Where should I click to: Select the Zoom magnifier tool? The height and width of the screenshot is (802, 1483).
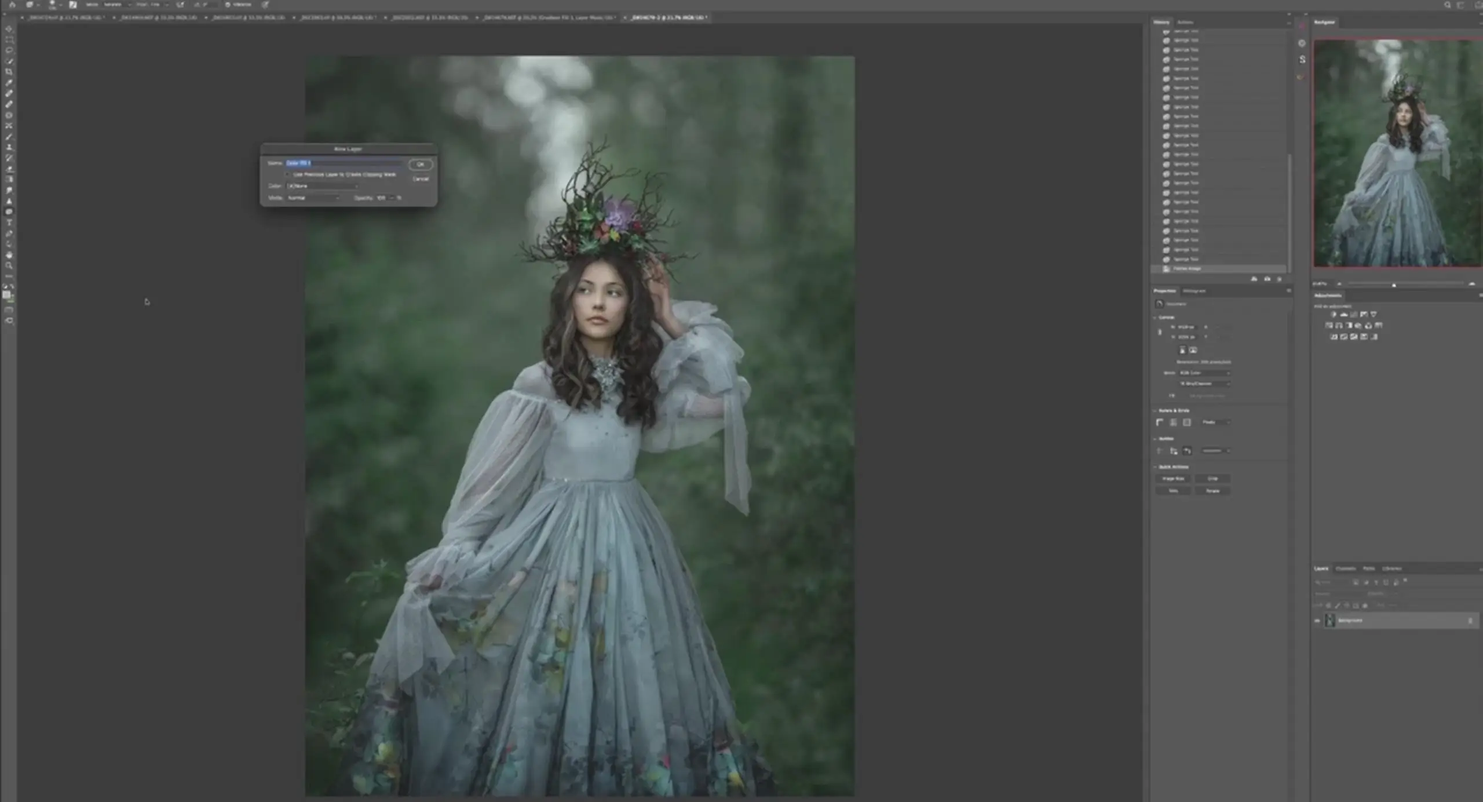coord(9,265)
